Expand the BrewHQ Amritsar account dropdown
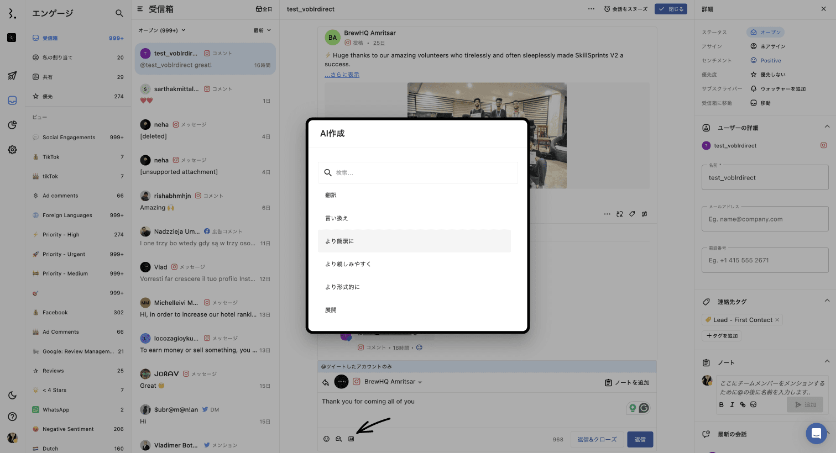This screenshot has height=453, width=836. (420, 382)
